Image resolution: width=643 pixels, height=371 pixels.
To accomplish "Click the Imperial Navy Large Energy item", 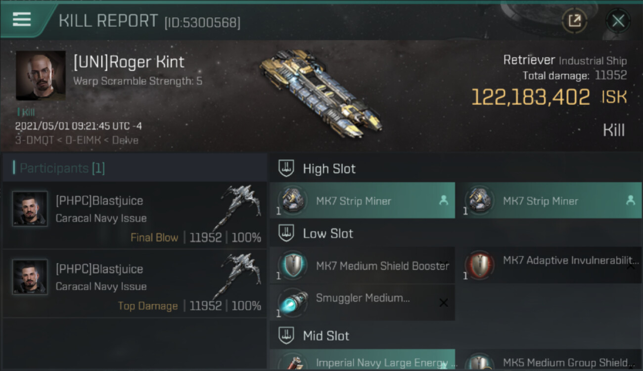I will click(x=362, y=361).
